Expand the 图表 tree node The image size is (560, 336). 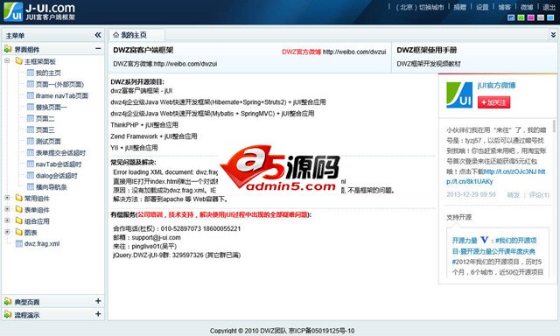pos(7,232)
